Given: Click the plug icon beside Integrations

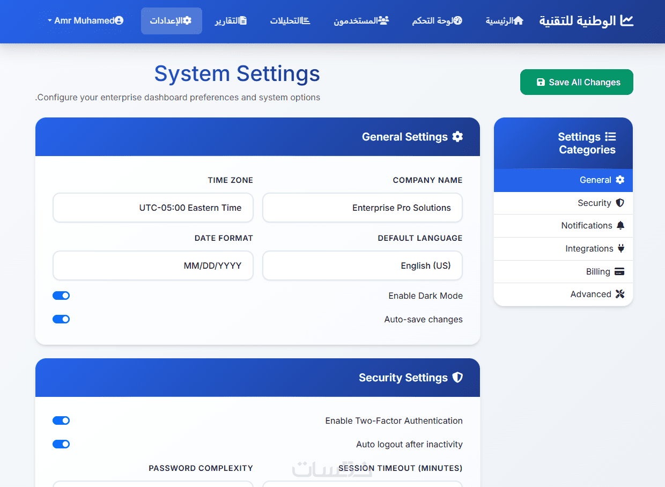Looking at the screenshot, I should tap(621, 248).
